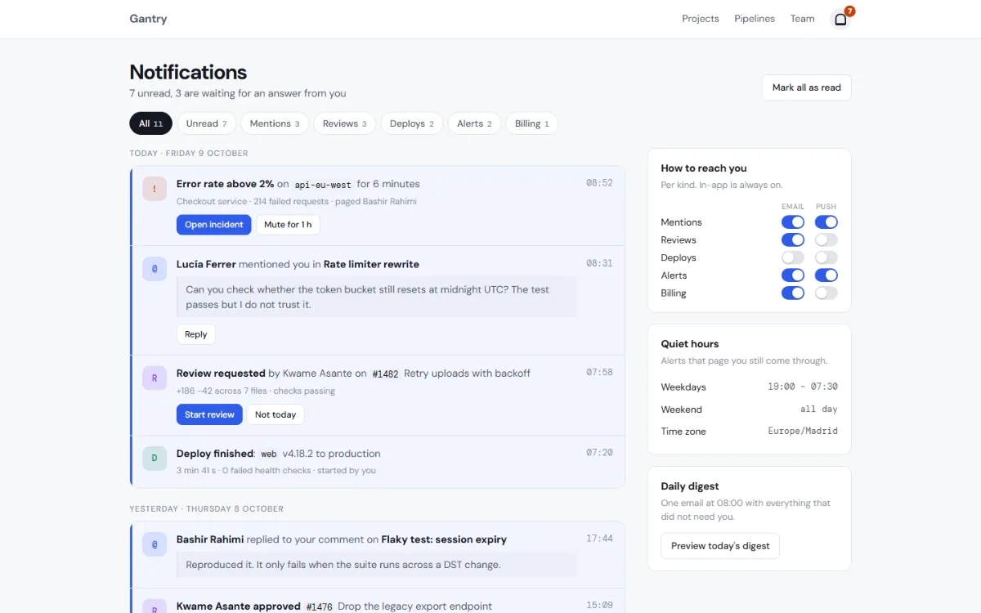Image resolution: width=981 pixels, height=613 pixels.
Task: Show the Reviews tab
Action: (x=345, y=123)
